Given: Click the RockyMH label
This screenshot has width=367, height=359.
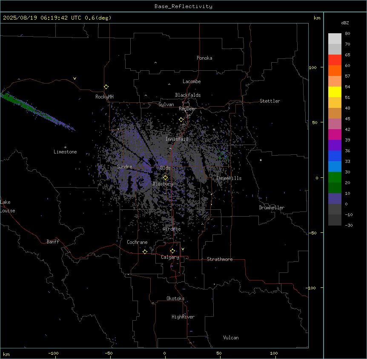Looking at the screenshot, I should click(104, 97).
